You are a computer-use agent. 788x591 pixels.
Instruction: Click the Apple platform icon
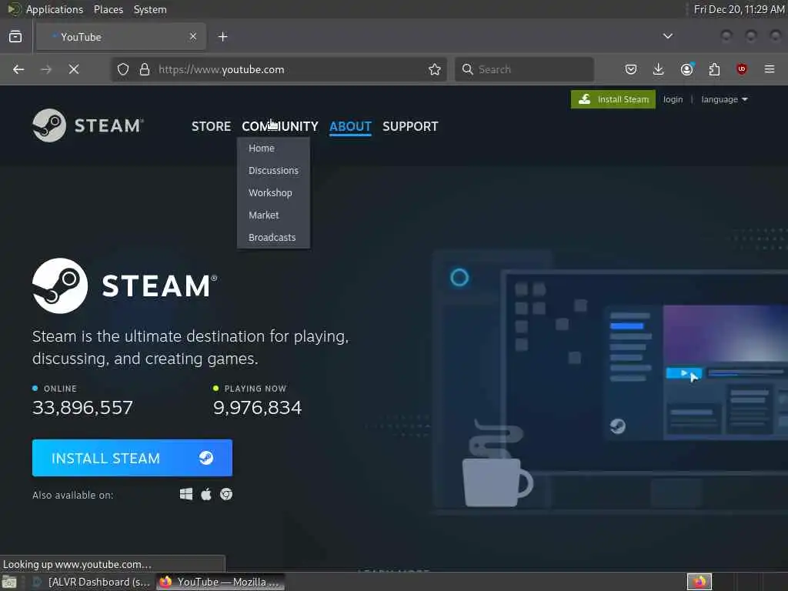coord(206,495)
